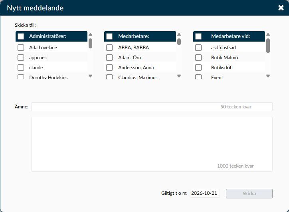
Task: Tick the asdfdasfsad checkbox
Action: [x=198, y=48]
